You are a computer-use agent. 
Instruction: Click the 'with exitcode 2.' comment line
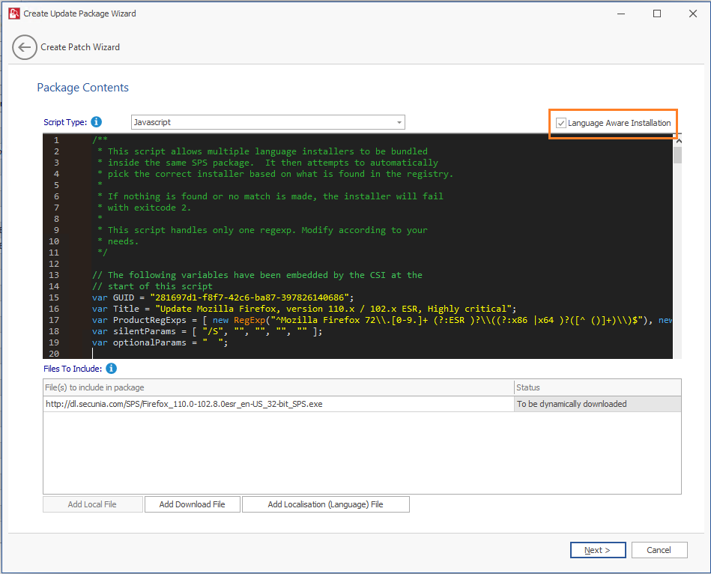tap(144, 208)
